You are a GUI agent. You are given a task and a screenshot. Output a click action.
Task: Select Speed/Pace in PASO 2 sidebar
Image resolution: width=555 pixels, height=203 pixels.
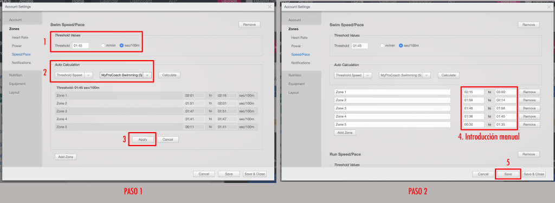click(x=300, y=55)
